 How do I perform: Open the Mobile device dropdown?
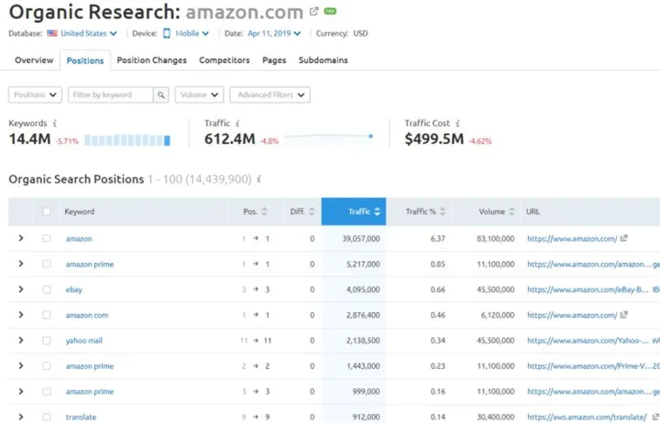(192, 33)
